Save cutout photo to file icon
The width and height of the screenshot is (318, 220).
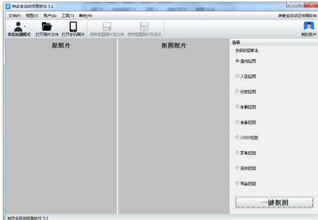(107, 27)
